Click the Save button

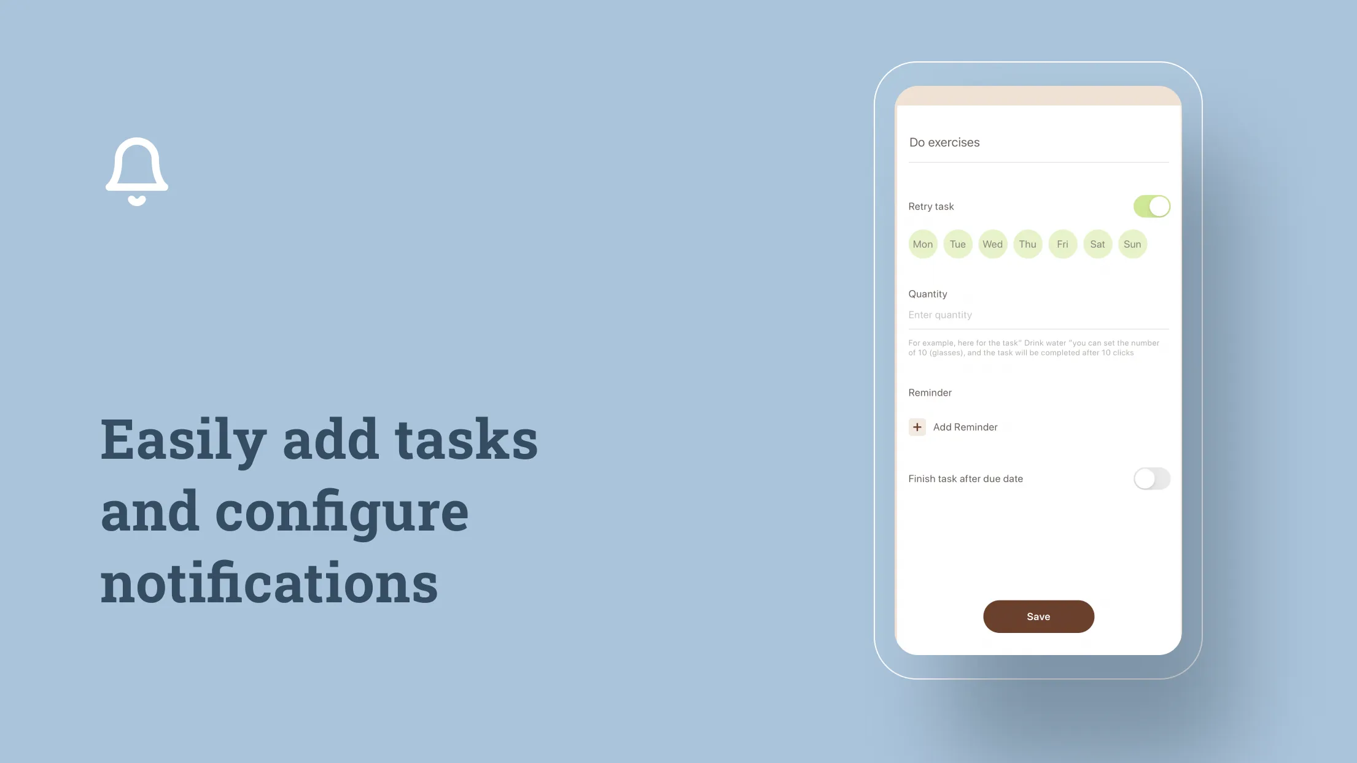(1038, 616)
